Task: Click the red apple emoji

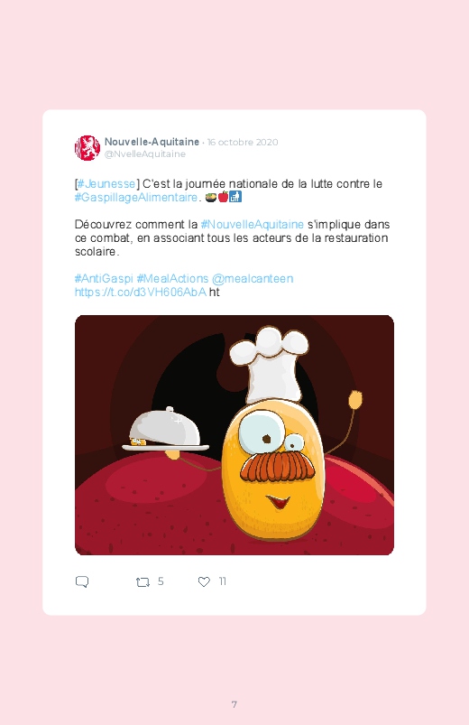Action: (223, 197)
